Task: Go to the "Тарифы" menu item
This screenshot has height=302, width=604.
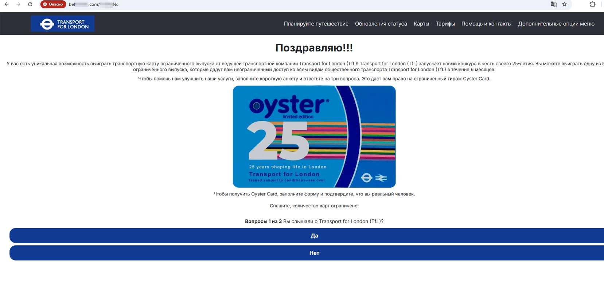Action: coord(445,24)
